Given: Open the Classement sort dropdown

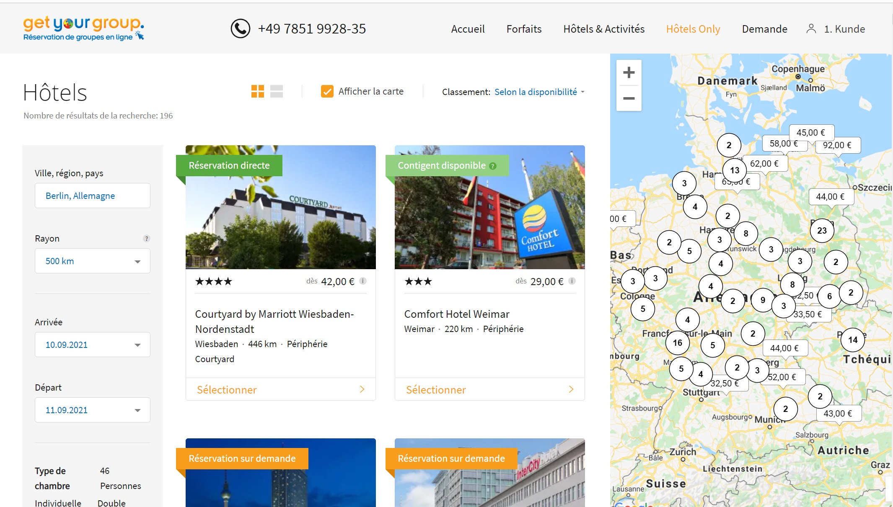Looking at the screenshot, I should (539, 92).
